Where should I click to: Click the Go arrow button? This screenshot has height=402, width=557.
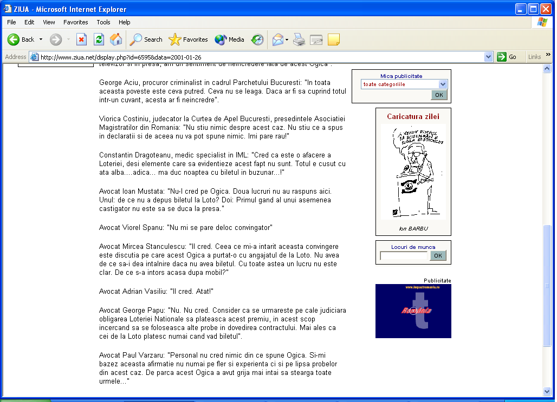(x=507, y=57)
